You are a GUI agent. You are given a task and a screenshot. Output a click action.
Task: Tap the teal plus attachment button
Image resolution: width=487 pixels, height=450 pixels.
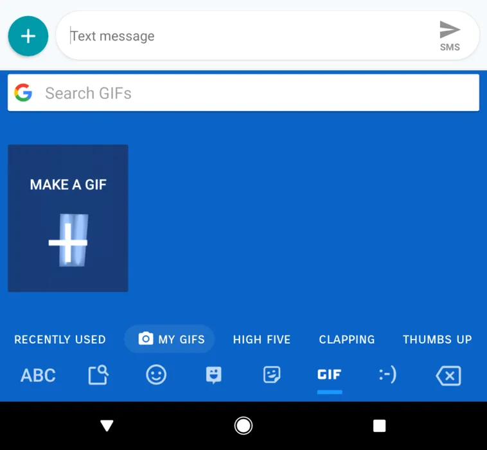tap(28, 36)
